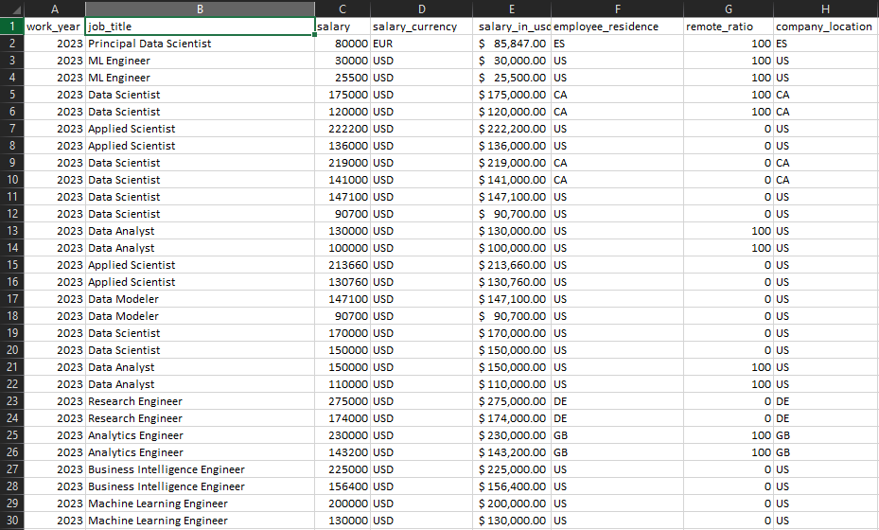
Task: Click the employee_residence header cell
Action: pyautogui.click(x=617, y=26)
